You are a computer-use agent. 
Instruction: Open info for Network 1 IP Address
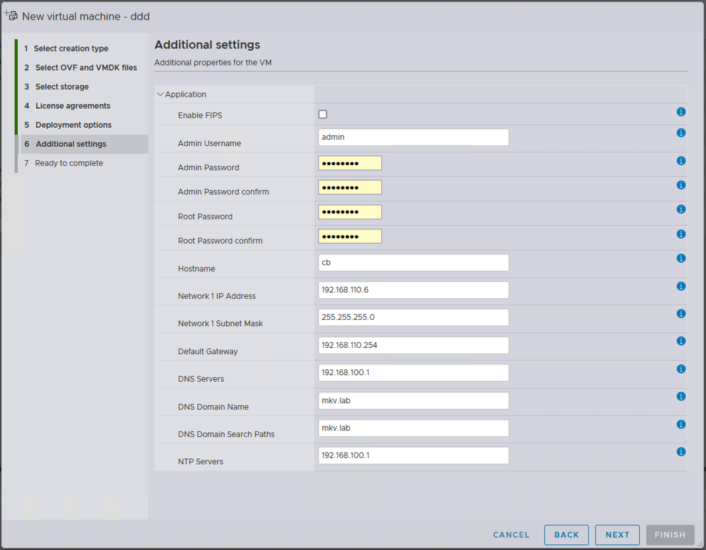coord(681,286)
